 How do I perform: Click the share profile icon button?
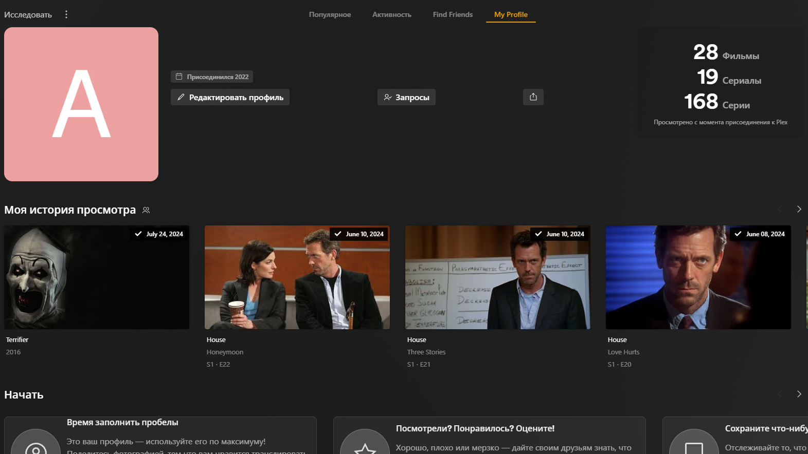click(x=533, y=97)
